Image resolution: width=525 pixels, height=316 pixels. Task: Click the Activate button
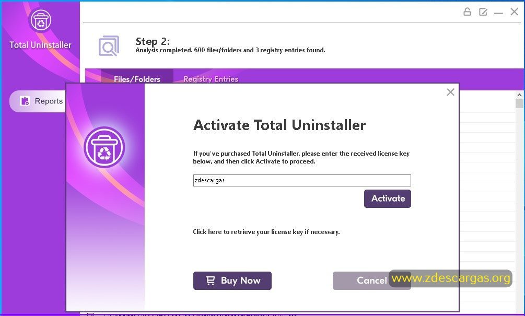tap(388, 198)
